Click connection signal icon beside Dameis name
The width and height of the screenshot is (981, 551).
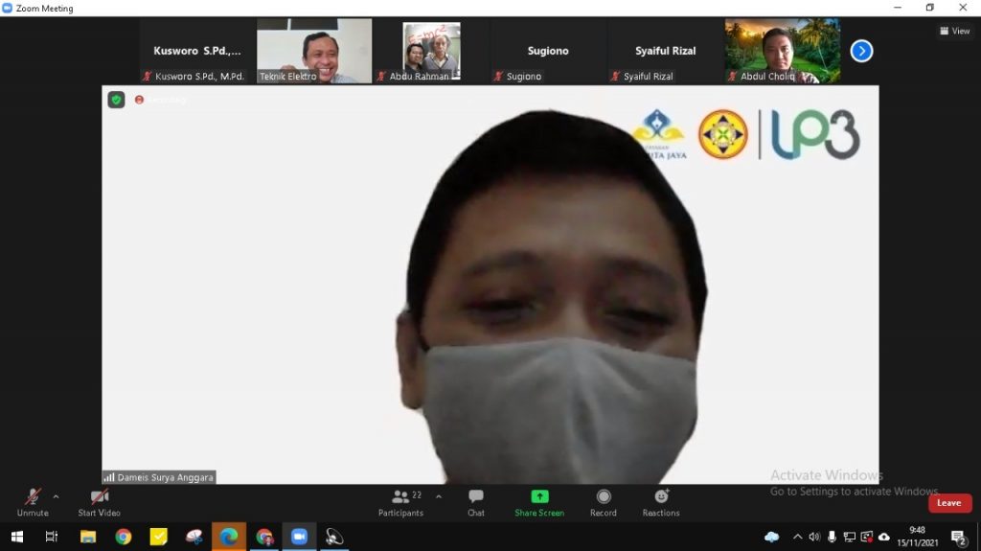(x=109, y=477)
